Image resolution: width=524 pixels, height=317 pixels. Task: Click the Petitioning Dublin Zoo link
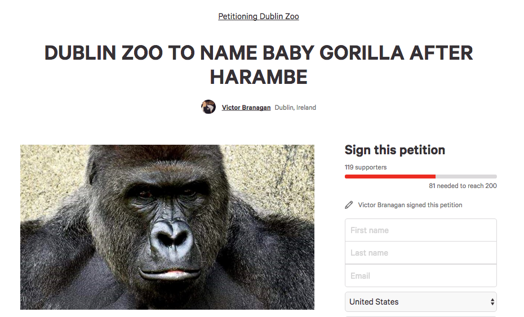259,16
